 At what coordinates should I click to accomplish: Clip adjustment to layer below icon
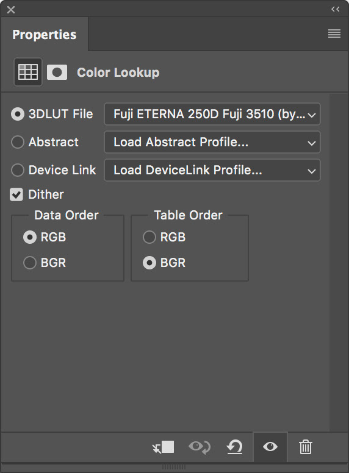pyautogui.click(x=163, y=447)
